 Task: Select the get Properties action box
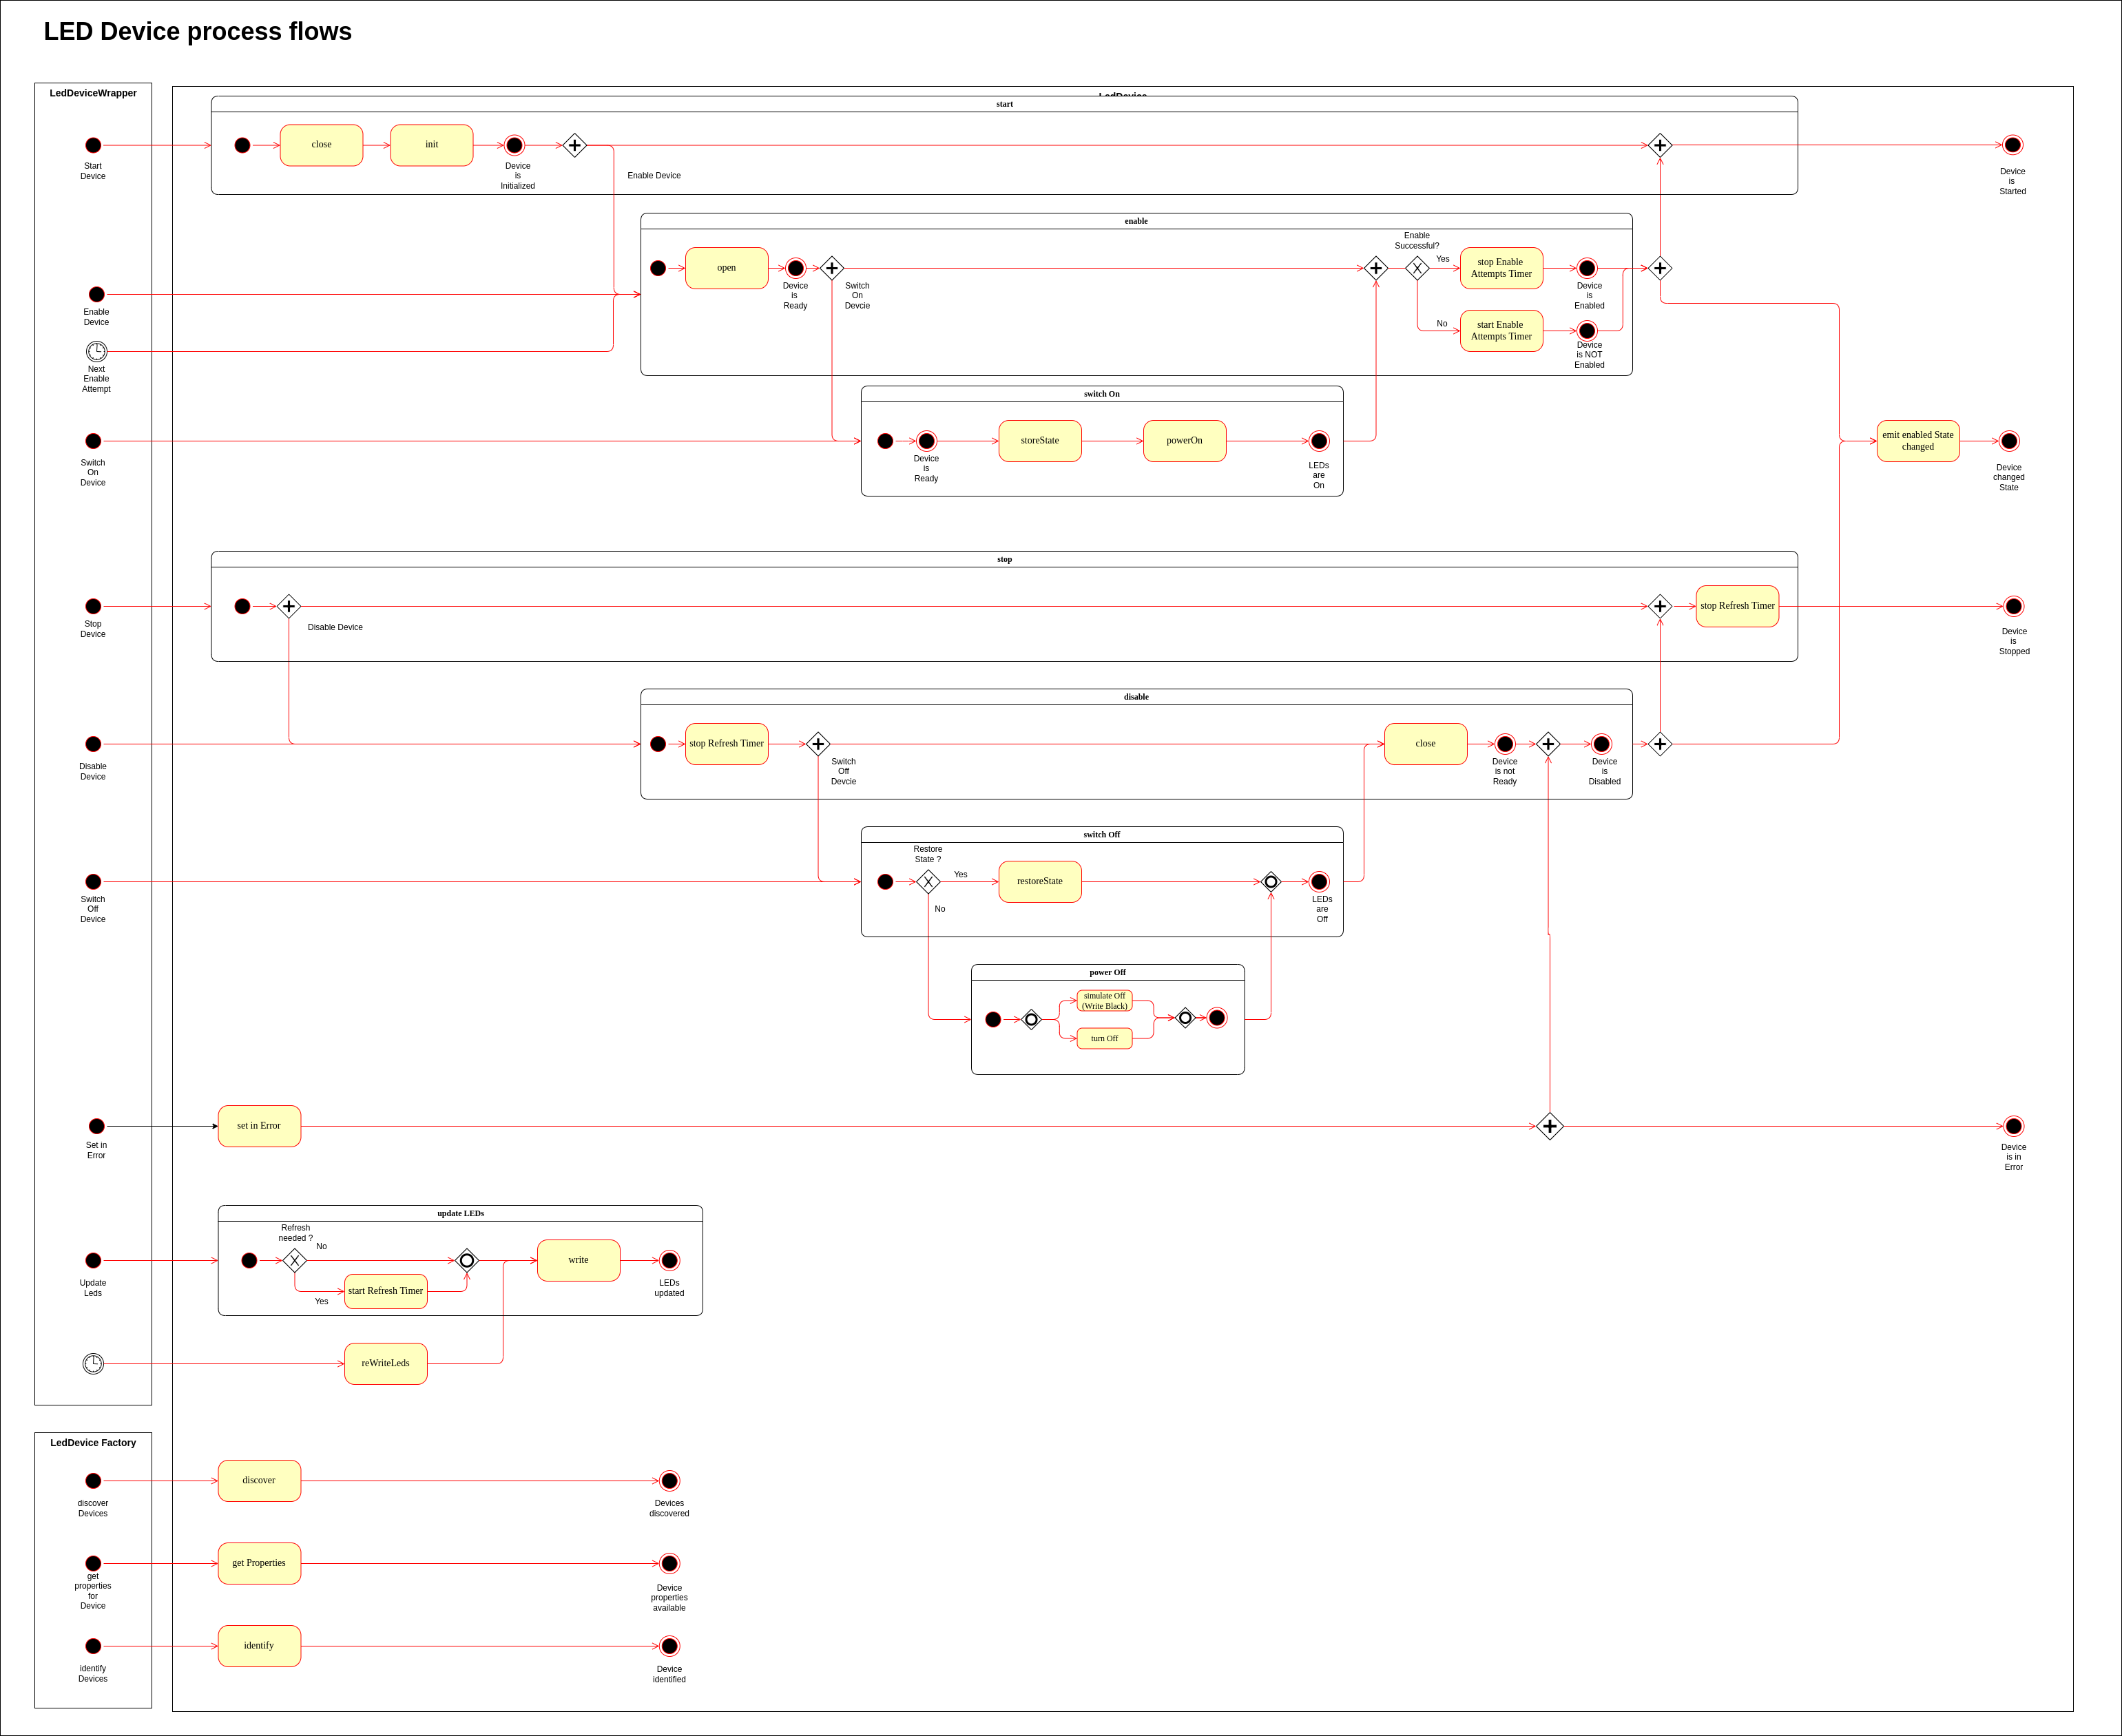coord(259,1563)
